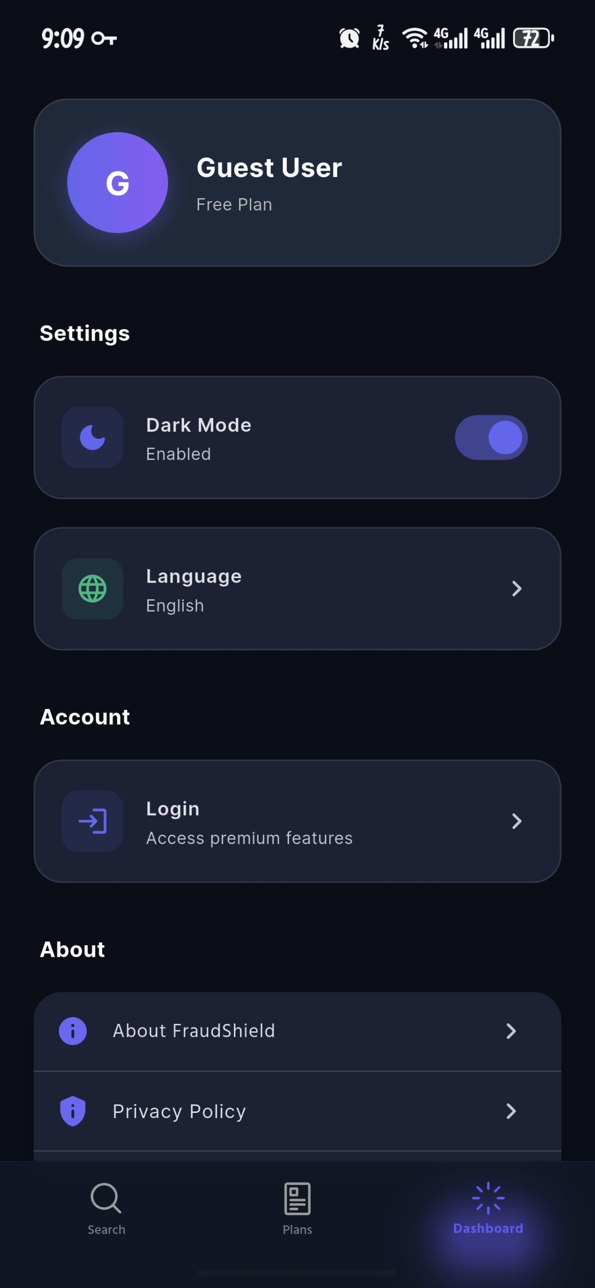
Task: Tap the Privacy Policy shield icon
Action: pyautogui.click(x=73, y=1110)
